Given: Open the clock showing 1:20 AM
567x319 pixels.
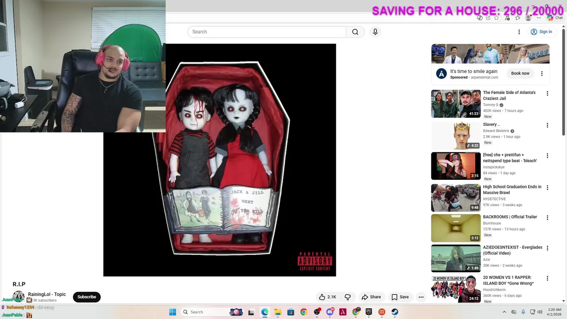Looking at the screenshot, I should (x=555, y=312).
